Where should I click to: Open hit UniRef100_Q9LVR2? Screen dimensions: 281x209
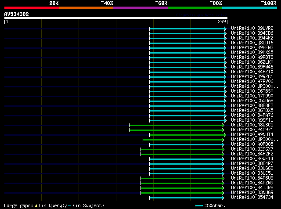252,29
